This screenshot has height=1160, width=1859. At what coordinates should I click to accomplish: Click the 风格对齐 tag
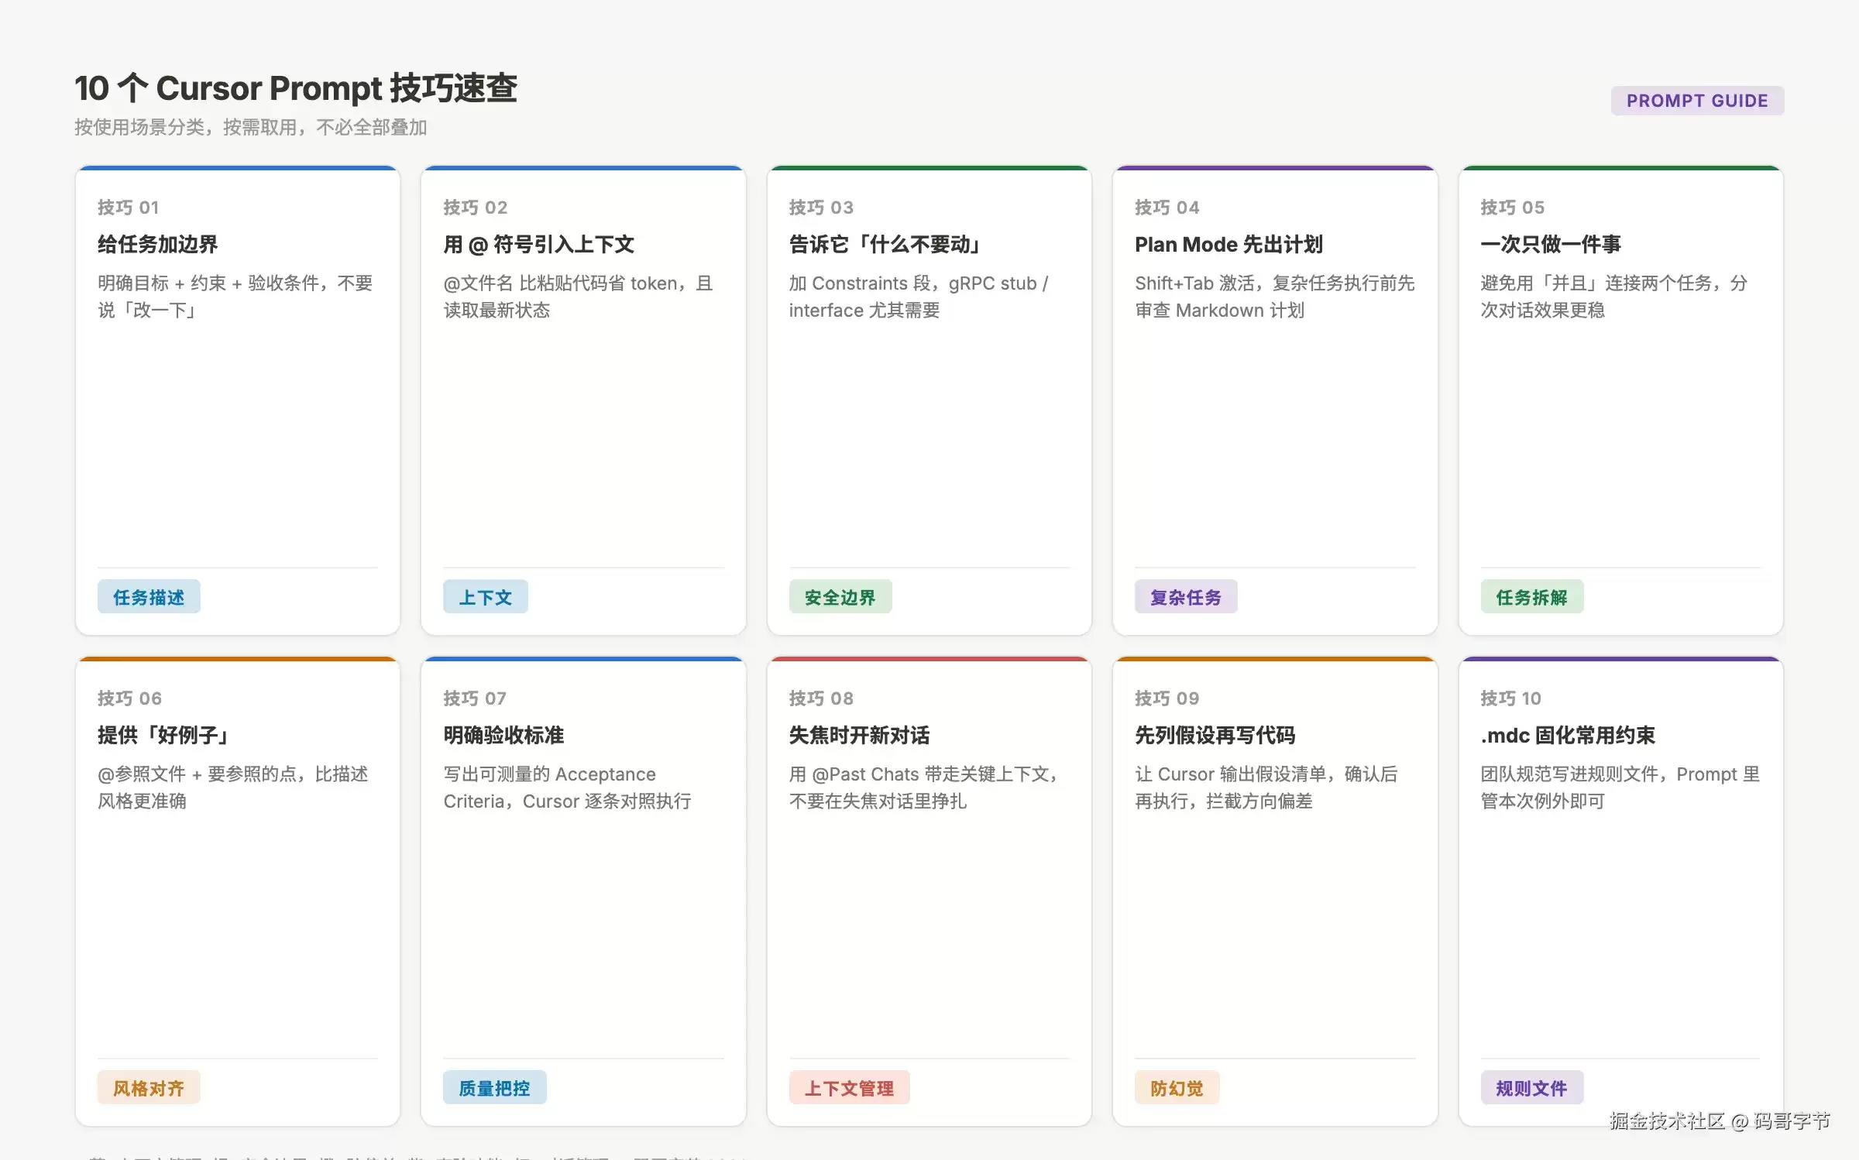149,1088
